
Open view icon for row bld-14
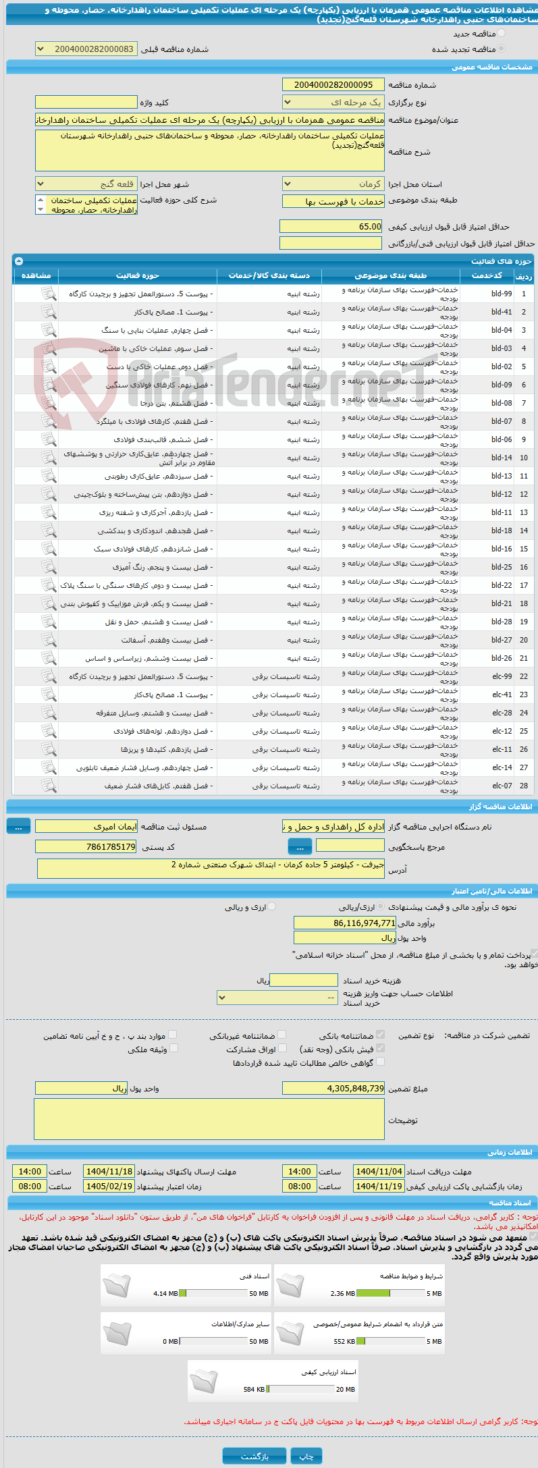(49, 458)
